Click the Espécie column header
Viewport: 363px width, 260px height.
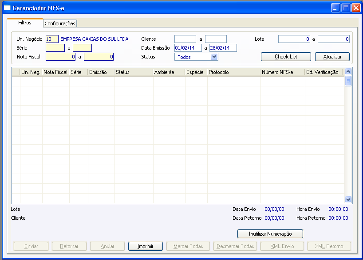point(196,72)
